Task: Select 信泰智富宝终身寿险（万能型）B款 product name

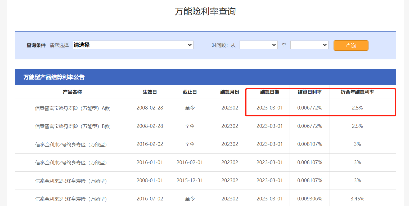Action: [x=72, y=126]
